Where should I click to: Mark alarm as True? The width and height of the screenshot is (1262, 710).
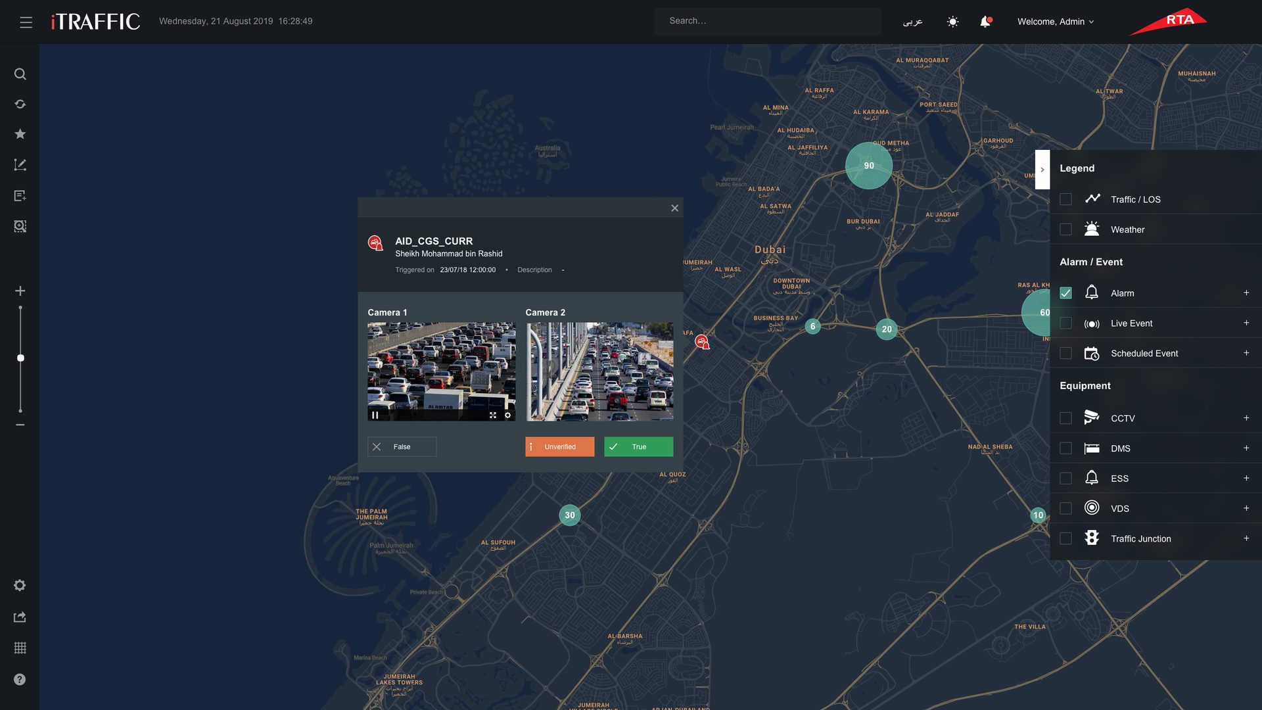coord(638,446)
